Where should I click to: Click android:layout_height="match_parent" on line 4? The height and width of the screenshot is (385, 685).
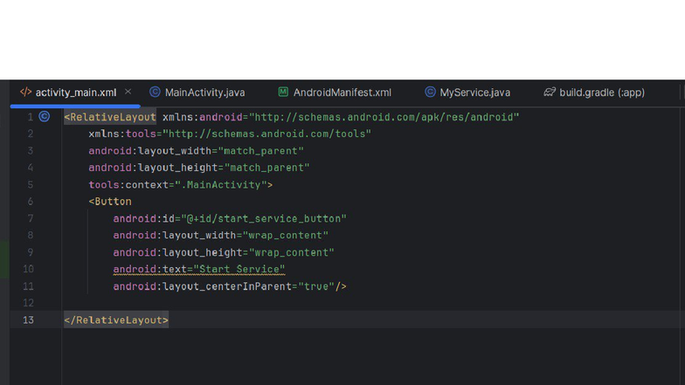[199, 168]
